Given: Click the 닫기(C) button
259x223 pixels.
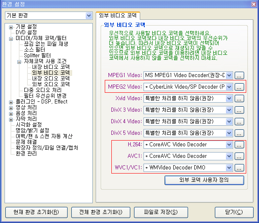Looking at the screenshot, I should [x=234, y=212].
